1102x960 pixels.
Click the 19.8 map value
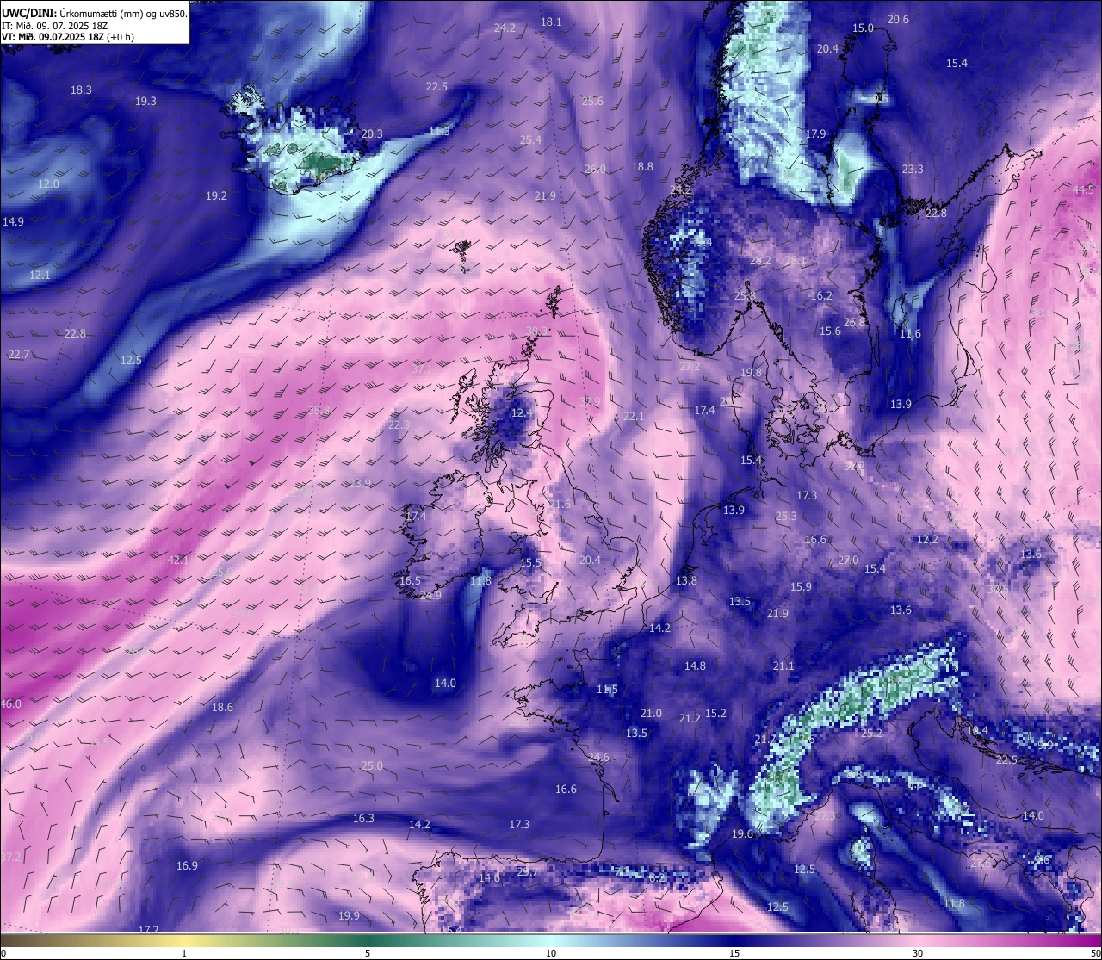[752, 372]
